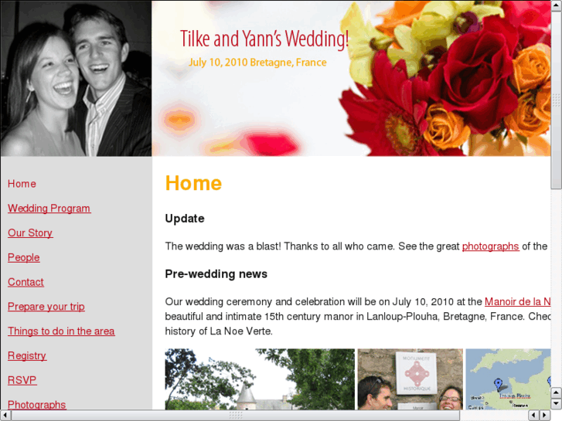Viewport: 562px width, 421px height.
Task: Open Photographs link in sidebar menu
Action: [37, 405]
